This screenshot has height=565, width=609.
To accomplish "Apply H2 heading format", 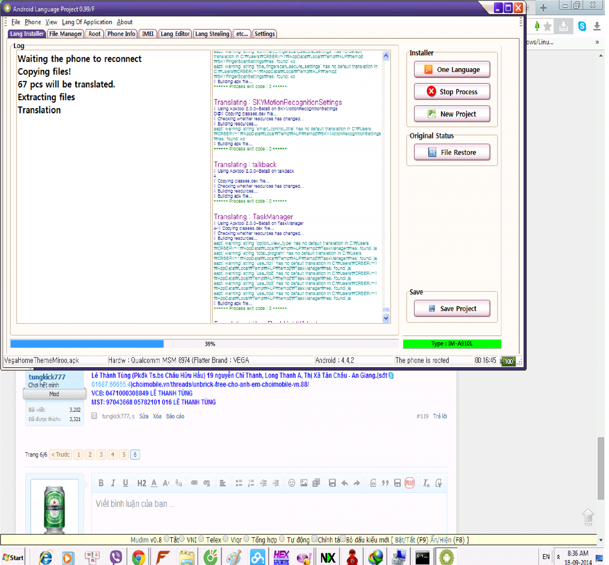I will [141, 483].
